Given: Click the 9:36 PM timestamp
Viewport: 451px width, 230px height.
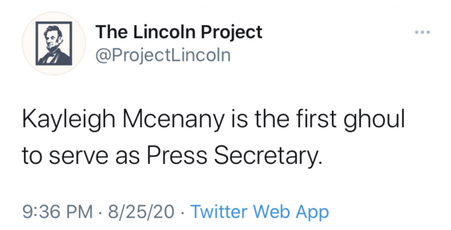Looking at the screenshot, I should point(58,212).
